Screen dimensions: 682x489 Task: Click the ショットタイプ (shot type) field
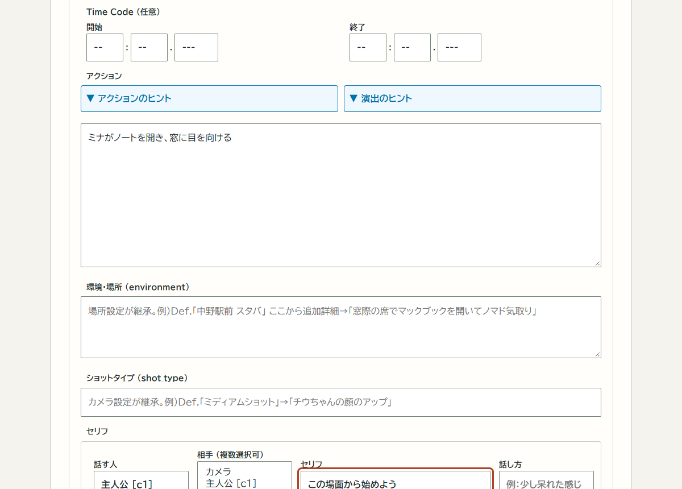click(x=341, y=402)
